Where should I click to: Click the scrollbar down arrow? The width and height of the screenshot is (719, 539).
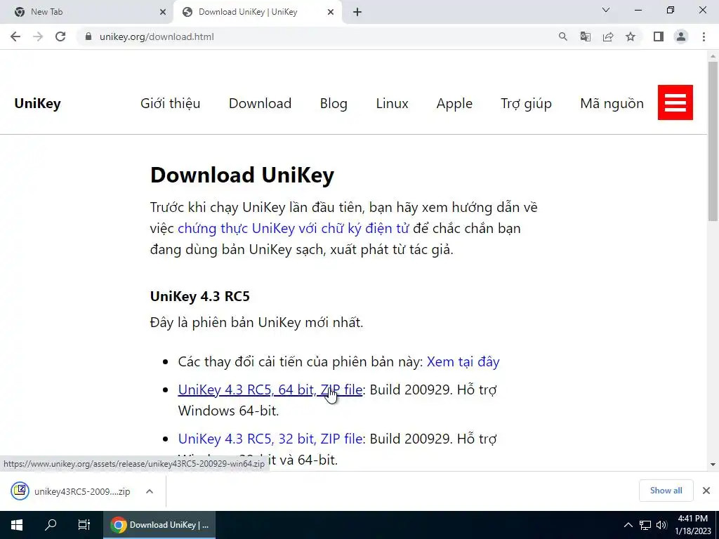[713, 465]
